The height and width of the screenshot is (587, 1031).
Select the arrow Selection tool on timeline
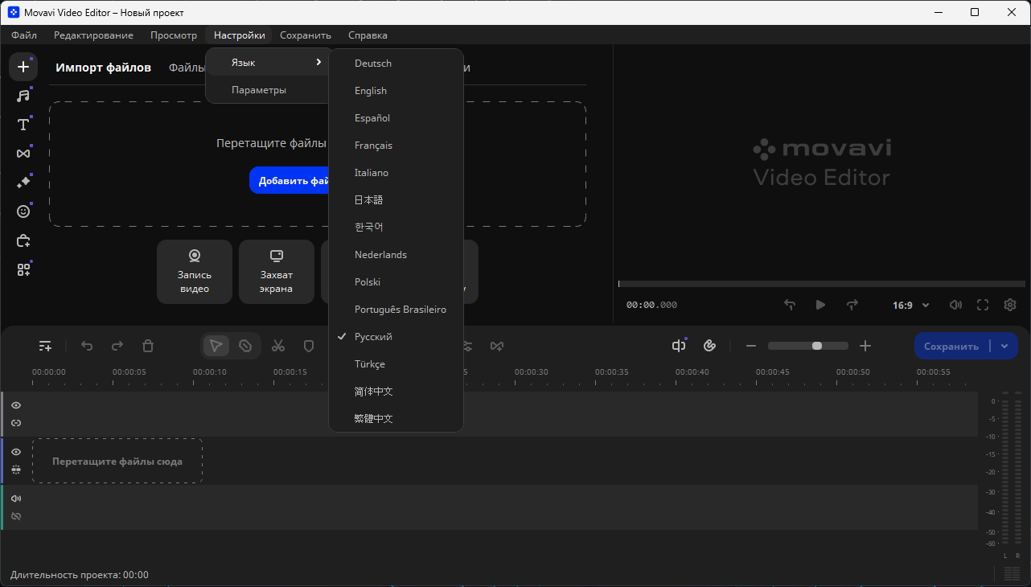tap(216, 346)
